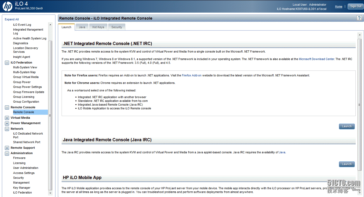The width and height of the screenshot is (364, 197).
Task: Open Access Settings
Action: tap(24, 173)
